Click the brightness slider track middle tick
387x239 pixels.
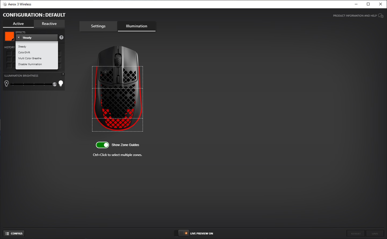(x=34, y=84)
